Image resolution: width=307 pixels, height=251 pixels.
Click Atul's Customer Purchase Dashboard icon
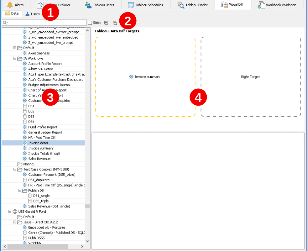coord(25,80)
